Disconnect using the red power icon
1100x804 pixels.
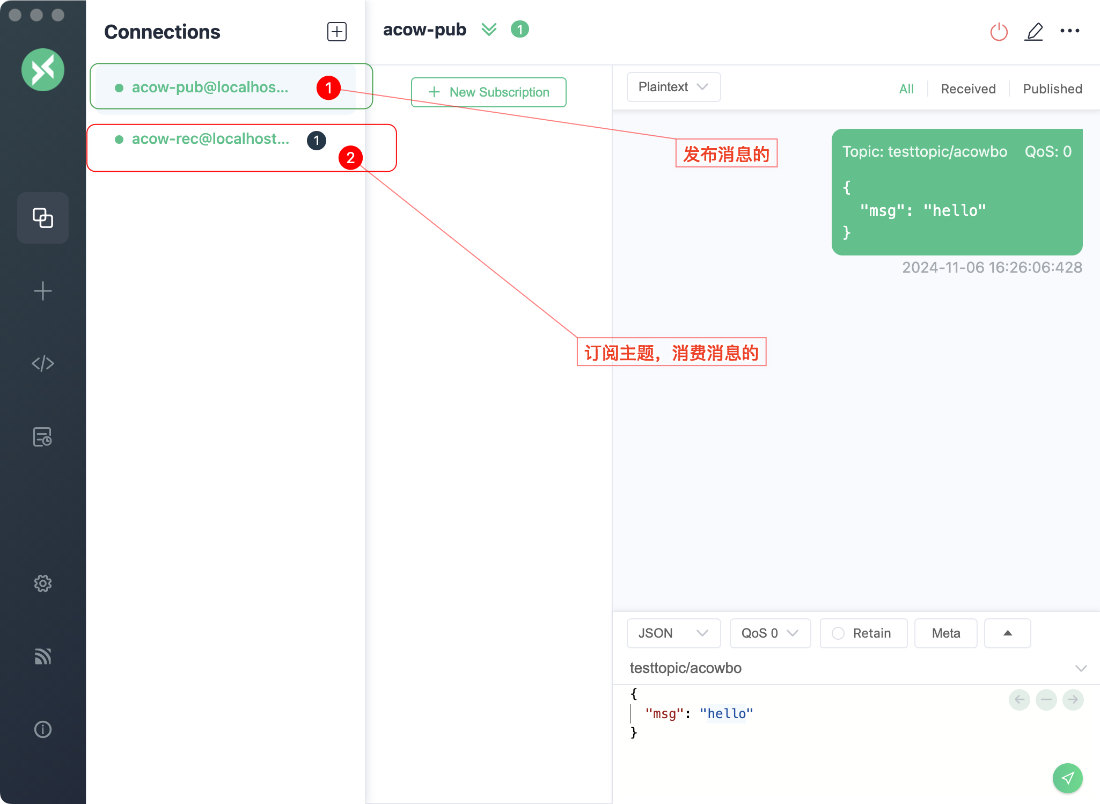click(999, 32)
